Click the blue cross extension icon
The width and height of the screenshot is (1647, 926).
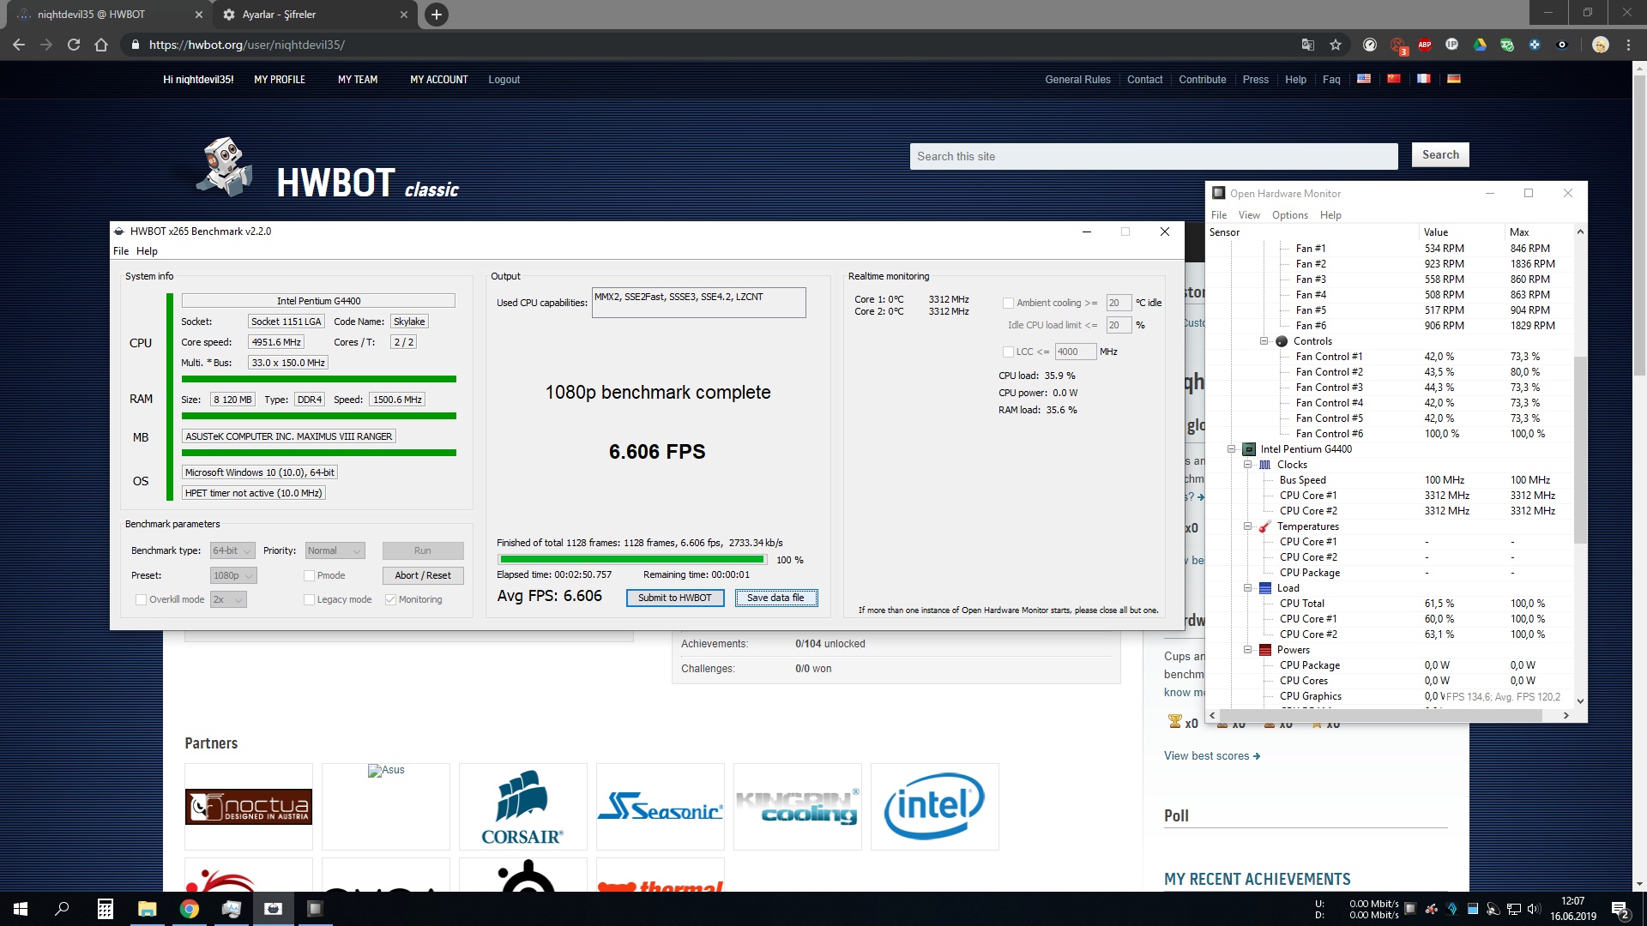[1535, 45]
